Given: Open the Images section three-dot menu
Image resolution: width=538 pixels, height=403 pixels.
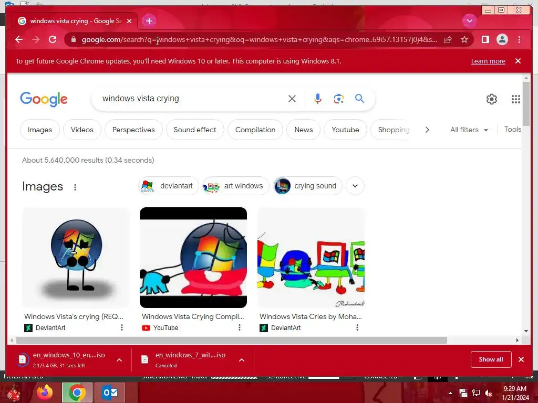Looking at the screenshot, I should [75, 187].
